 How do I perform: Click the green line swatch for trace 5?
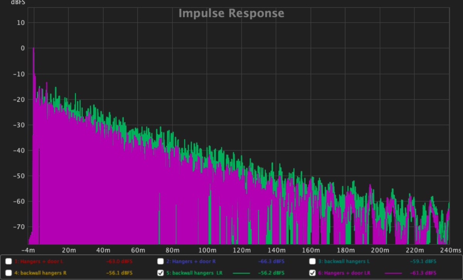(x=241, y=273)
